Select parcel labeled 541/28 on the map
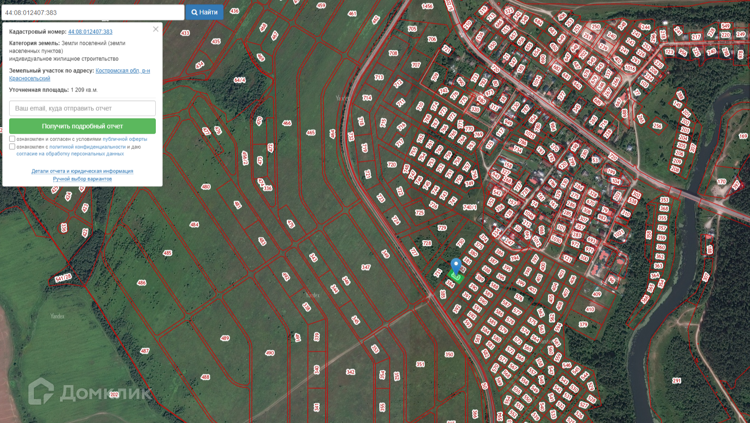The width and height of the screenshot is (750, 423). click(63, 278)
